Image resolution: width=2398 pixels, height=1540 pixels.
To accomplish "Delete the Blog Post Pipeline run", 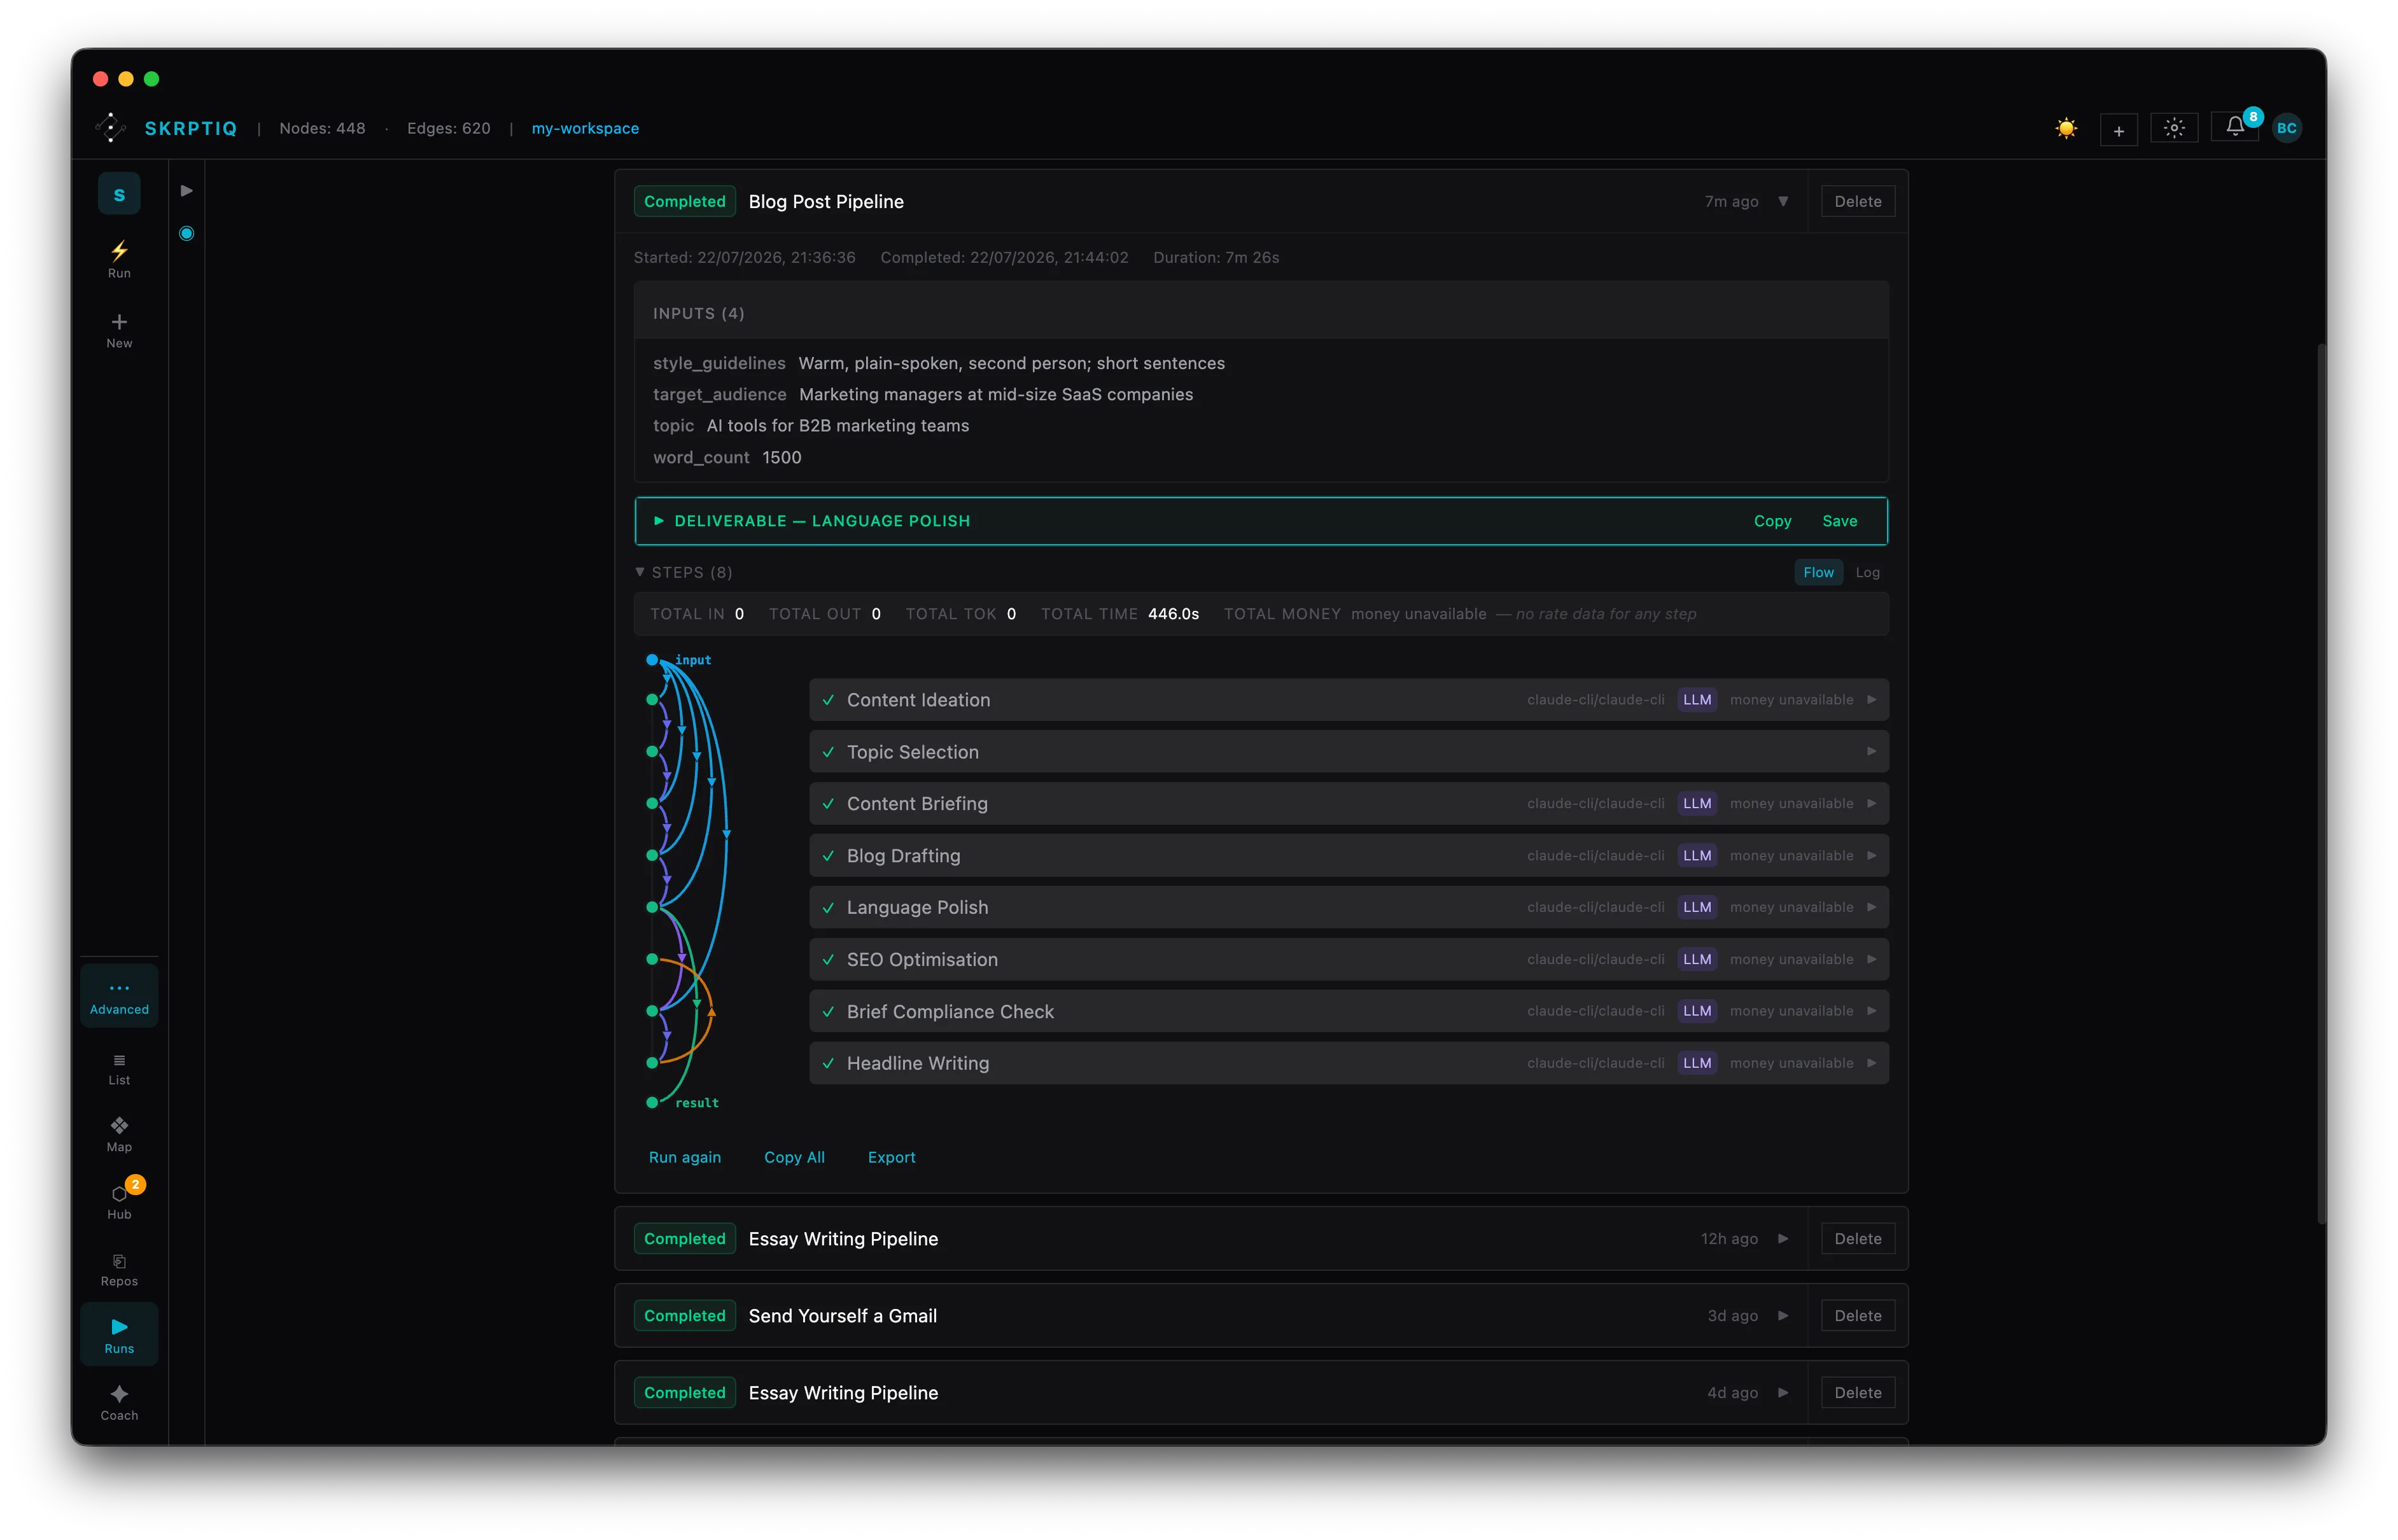I will (1857, 201).
